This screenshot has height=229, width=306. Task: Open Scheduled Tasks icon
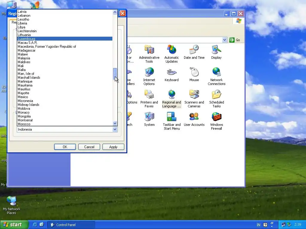click(216, 98)
